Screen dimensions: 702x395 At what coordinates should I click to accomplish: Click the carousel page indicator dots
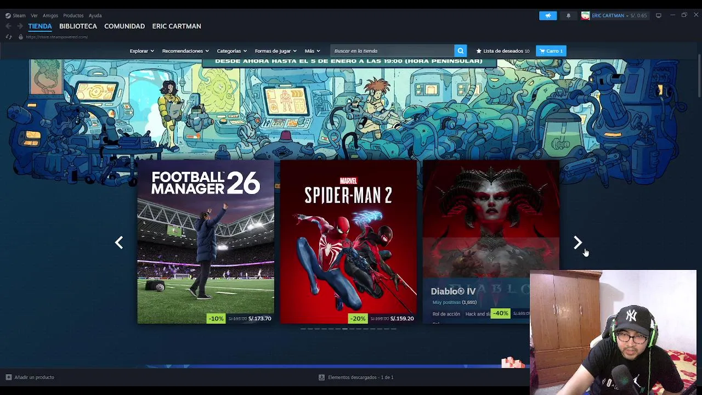(348, 329)
